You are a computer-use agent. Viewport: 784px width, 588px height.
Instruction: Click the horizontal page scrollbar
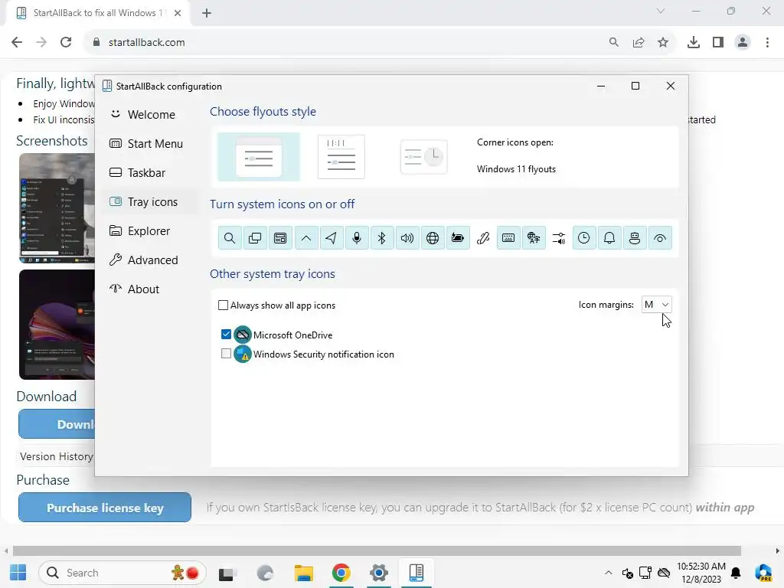coord(377,551)
